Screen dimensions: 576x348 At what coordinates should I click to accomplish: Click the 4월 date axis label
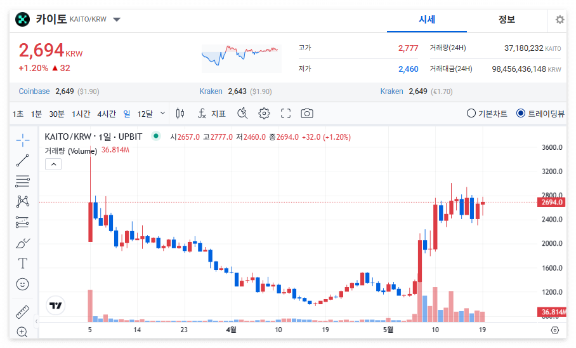pos(231,330)
